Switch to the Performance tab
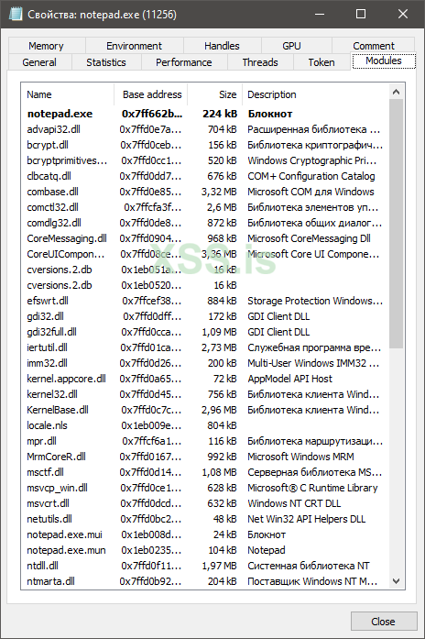Viewport: 425px width, 639px height. 184,62
